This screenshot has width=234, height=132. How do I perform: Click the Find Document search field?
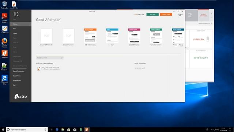pos(50,58)
